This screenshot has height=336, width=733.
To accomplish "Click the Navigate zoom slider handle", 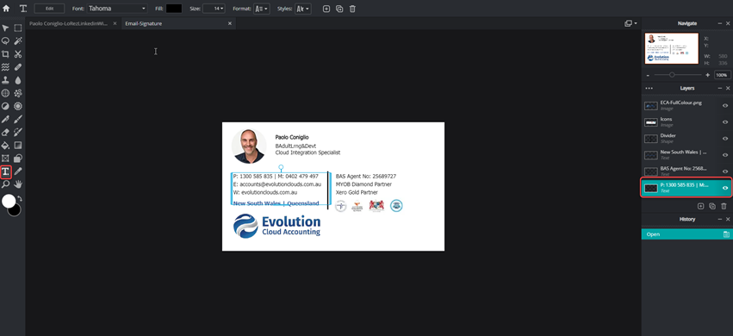I will point(672,75).
